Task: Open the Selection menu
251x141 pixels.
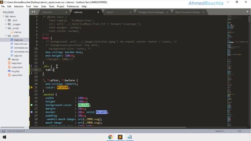Action: pyautogui.click(x=19, y=6)
